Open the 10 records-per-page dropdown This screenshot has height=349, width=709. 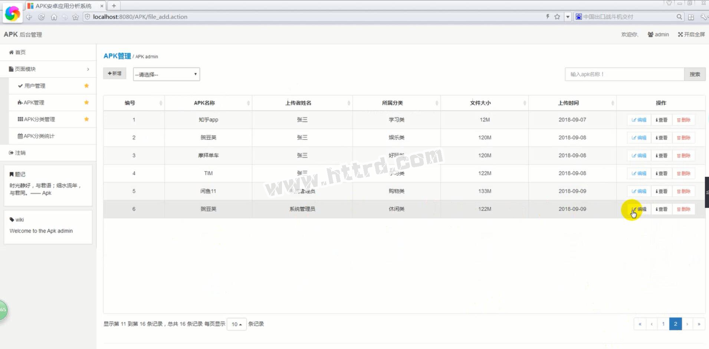point(236,324)
